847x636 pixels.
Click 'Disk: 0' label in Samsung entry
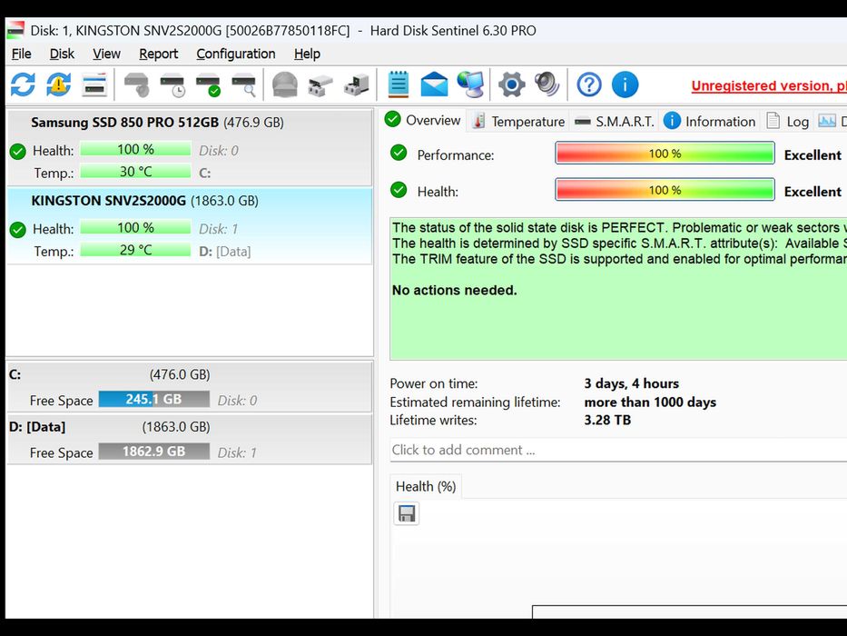coord(218,151)
